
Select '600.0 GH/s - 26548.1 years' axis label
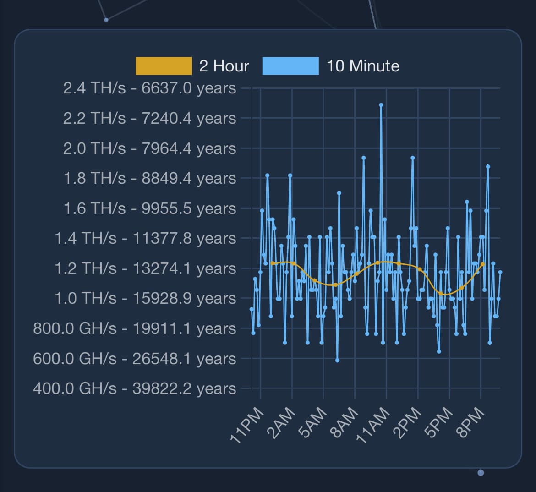(135, 358)
